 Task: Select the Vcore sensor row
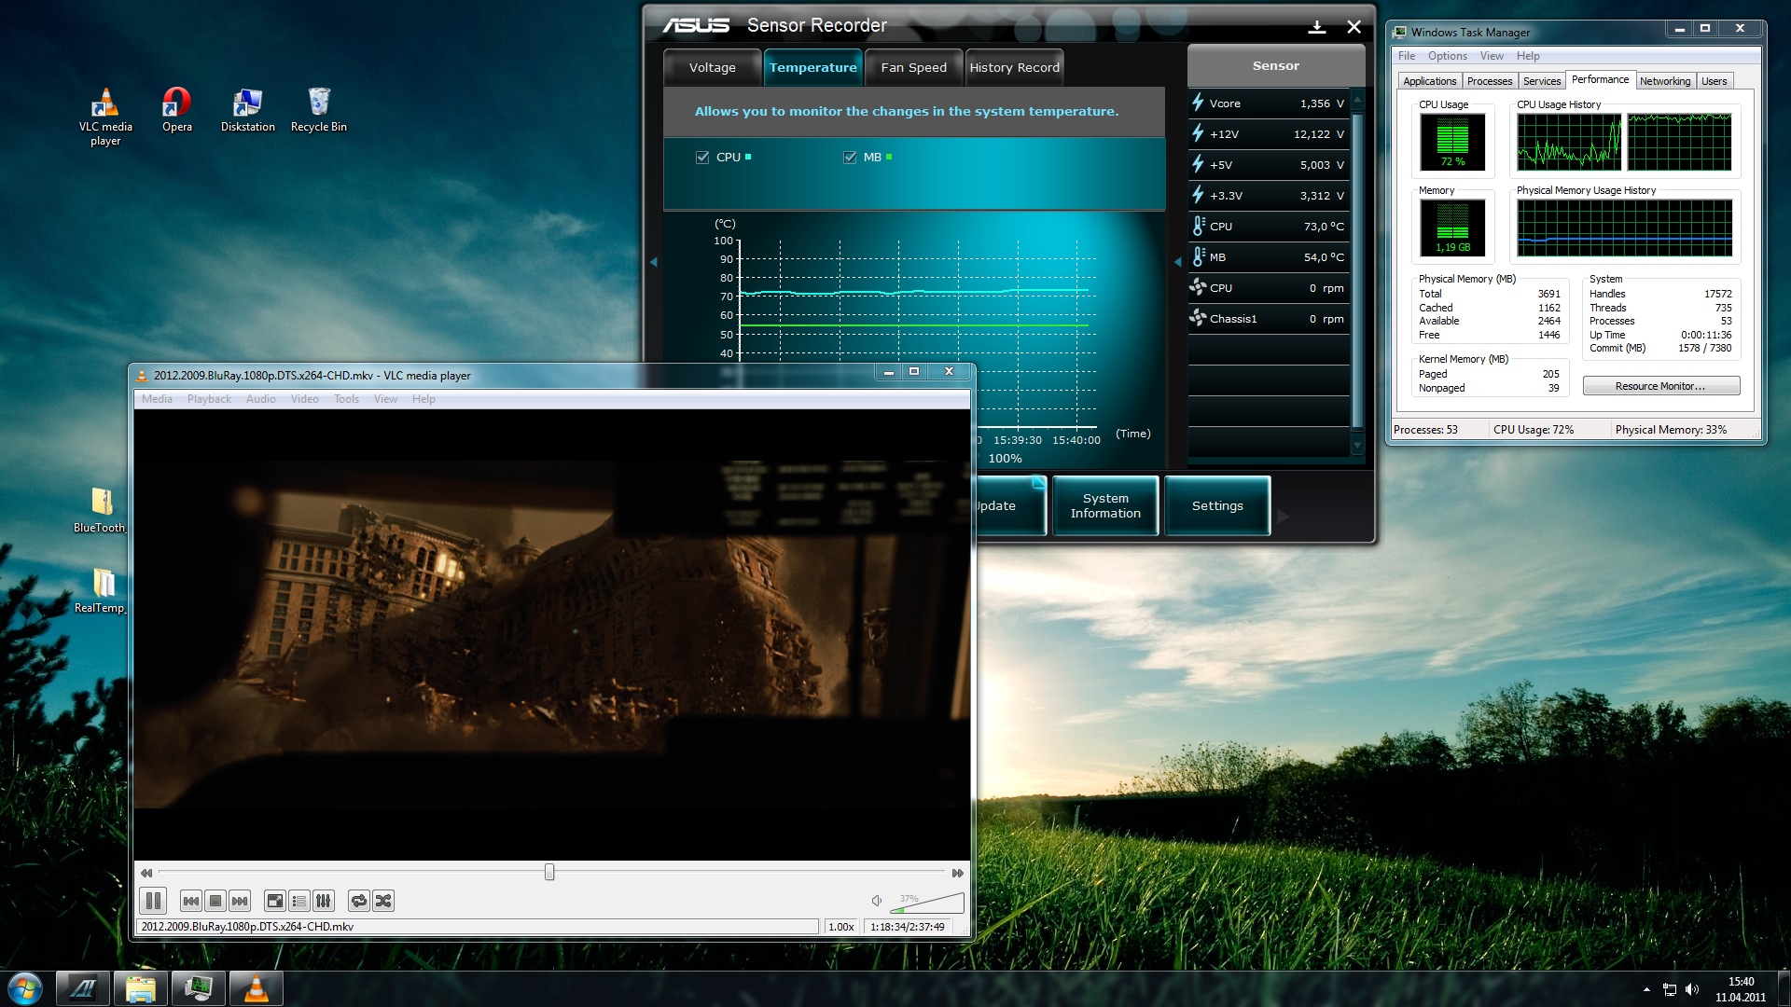pyautogui.click(x=1269, y=103)
